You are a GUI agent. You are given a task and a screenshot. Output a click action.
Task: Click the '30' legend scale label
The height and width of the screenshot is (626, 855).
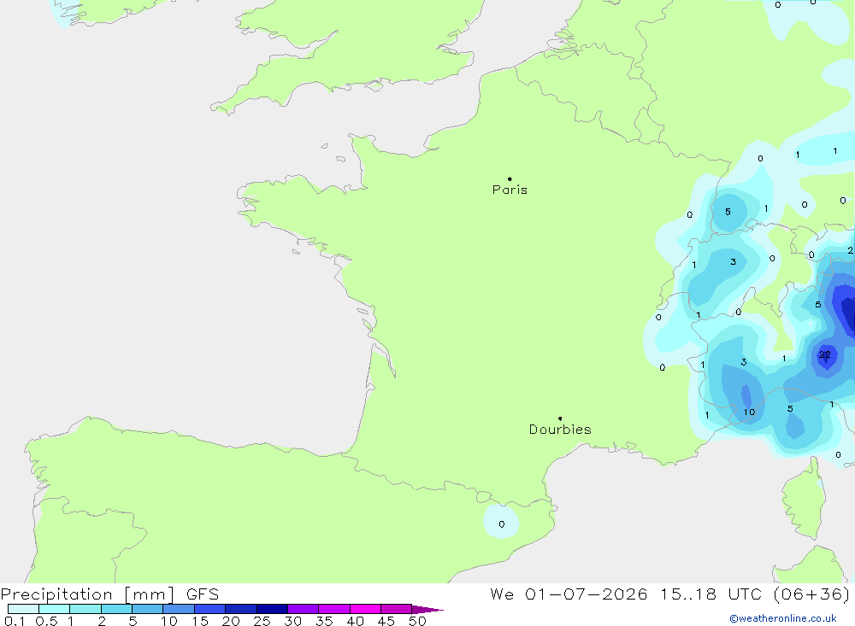pyautogui.click(x=292, y=621)
